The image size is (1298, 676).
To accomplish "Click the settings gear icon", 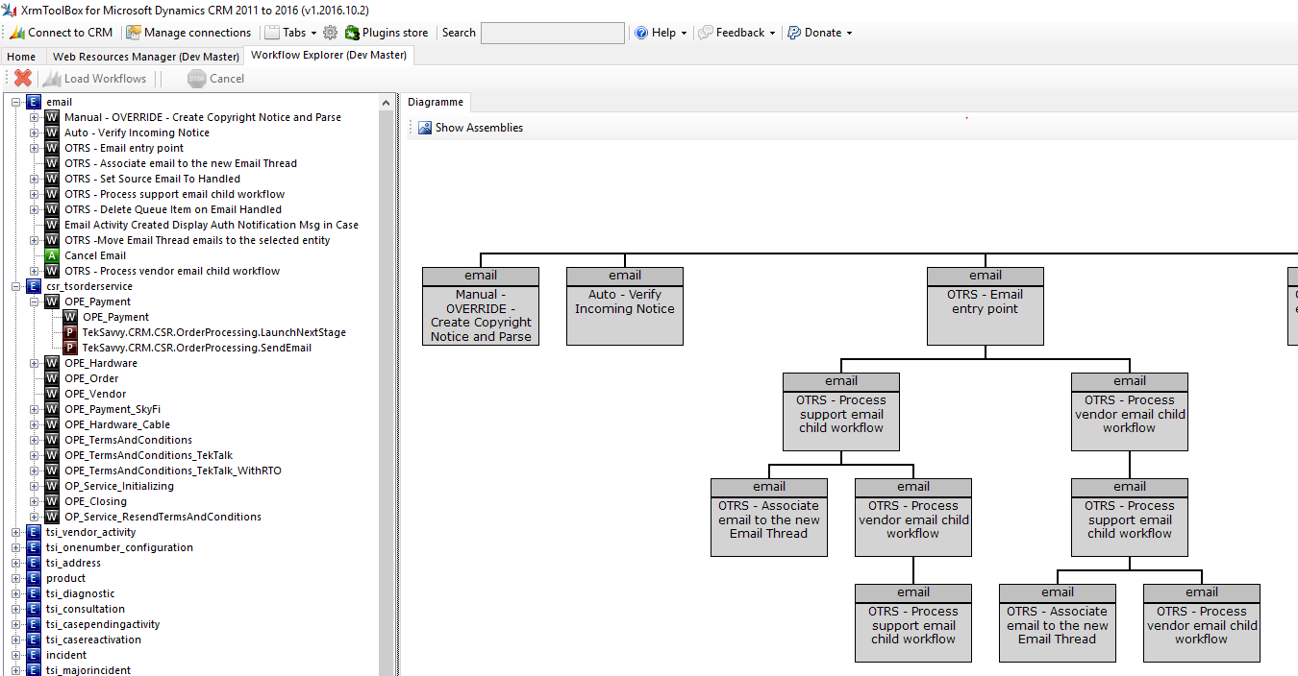I will pos(331,33).
